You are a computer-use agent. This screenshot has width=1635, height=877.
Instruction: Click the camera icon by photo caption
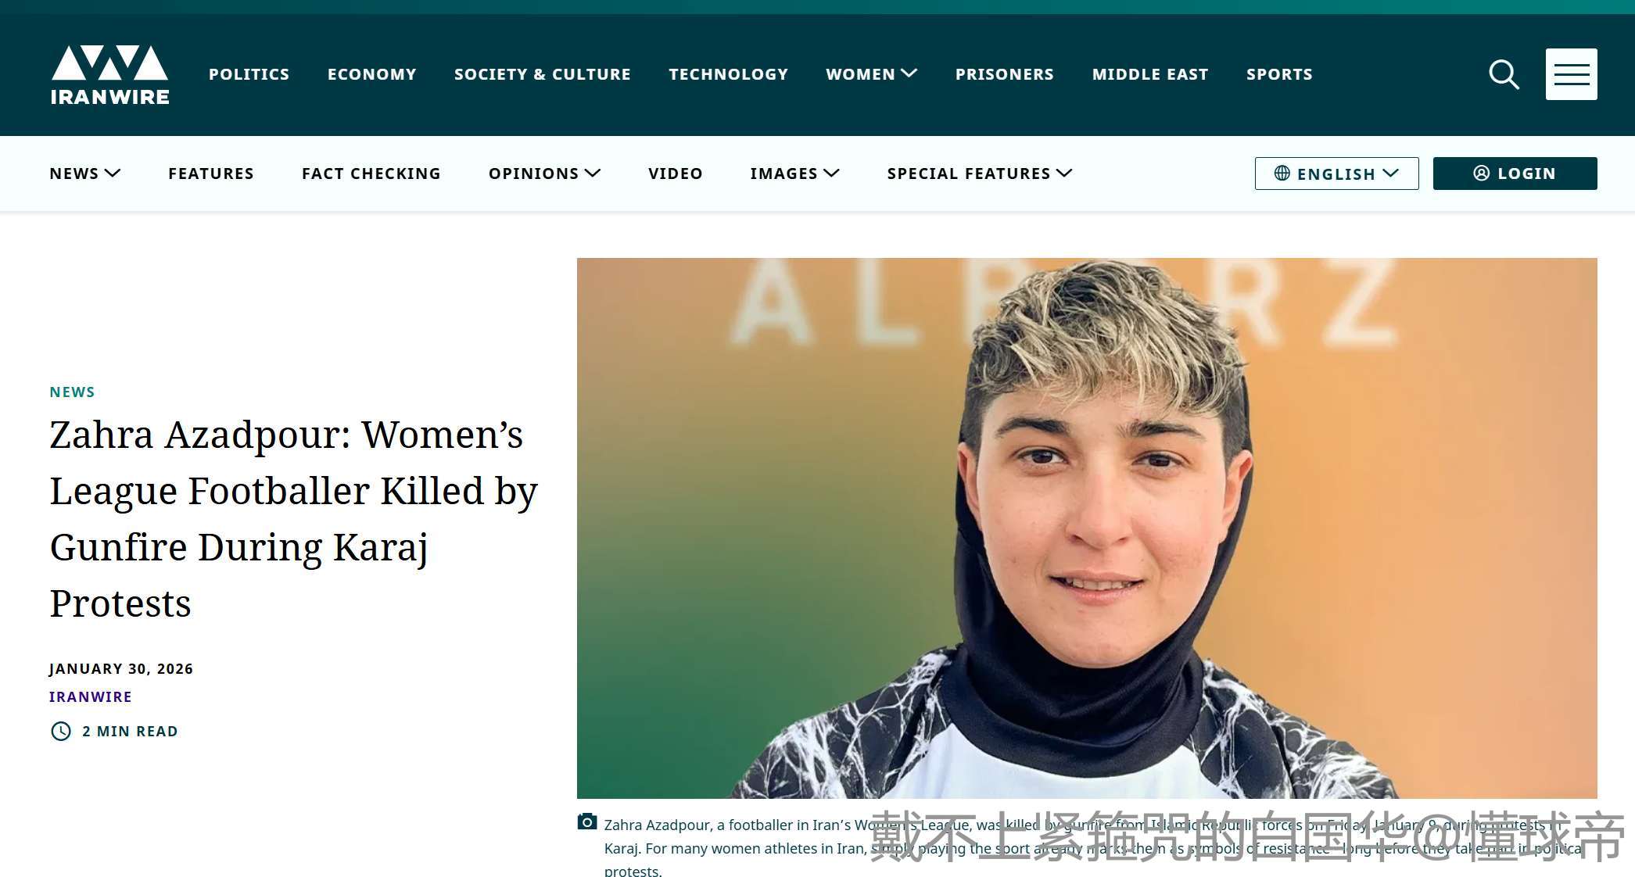[587, 822]
